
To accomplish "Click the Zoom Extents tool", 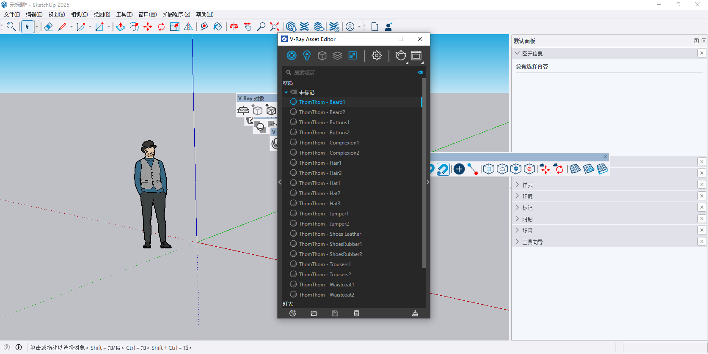I will [275, 27].
